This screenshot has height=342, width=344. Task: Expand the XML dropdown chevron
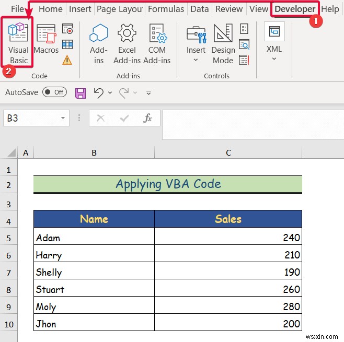click(274, 58)
